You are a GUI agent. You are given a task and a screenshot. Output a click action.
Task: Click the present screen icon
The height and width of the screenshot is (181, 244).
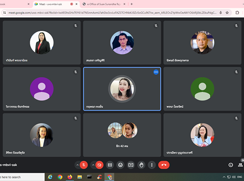pos(131,165)
